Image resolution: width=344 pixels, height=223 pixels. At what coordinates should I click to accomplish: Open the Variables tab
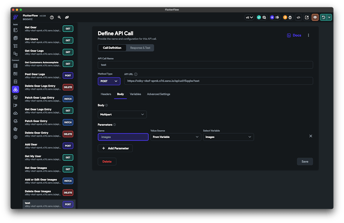pyautogui.click(x=135, y=94)
